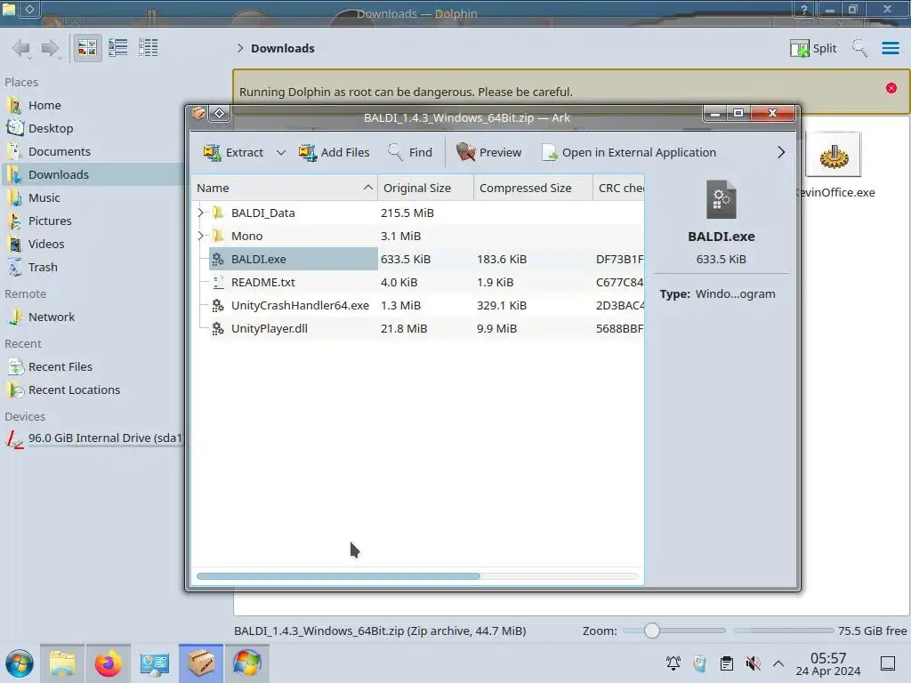Open file manager from taskbar
Image resolution: width=911 pixels, height=683 pixels.
[x=62, y=663]
